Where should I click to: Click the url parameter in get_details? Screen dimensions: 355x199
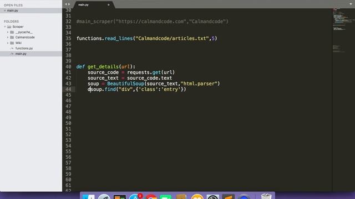(125, 67)
